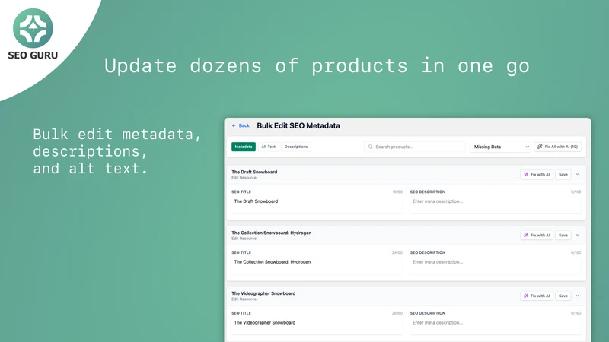The width and height of the screenshot is (609, 342).
Task: Click SEO description field for The Videographer Snowboard
Action: (x=496, y=326)
